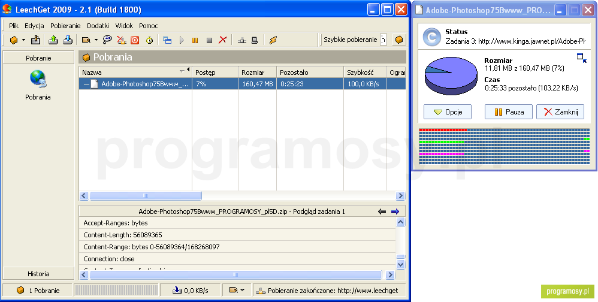Open the Pobieranie menu
Image resolution: width=598 pixels, height=302 pixels.
pyautogui.click(x=65, y=26)
